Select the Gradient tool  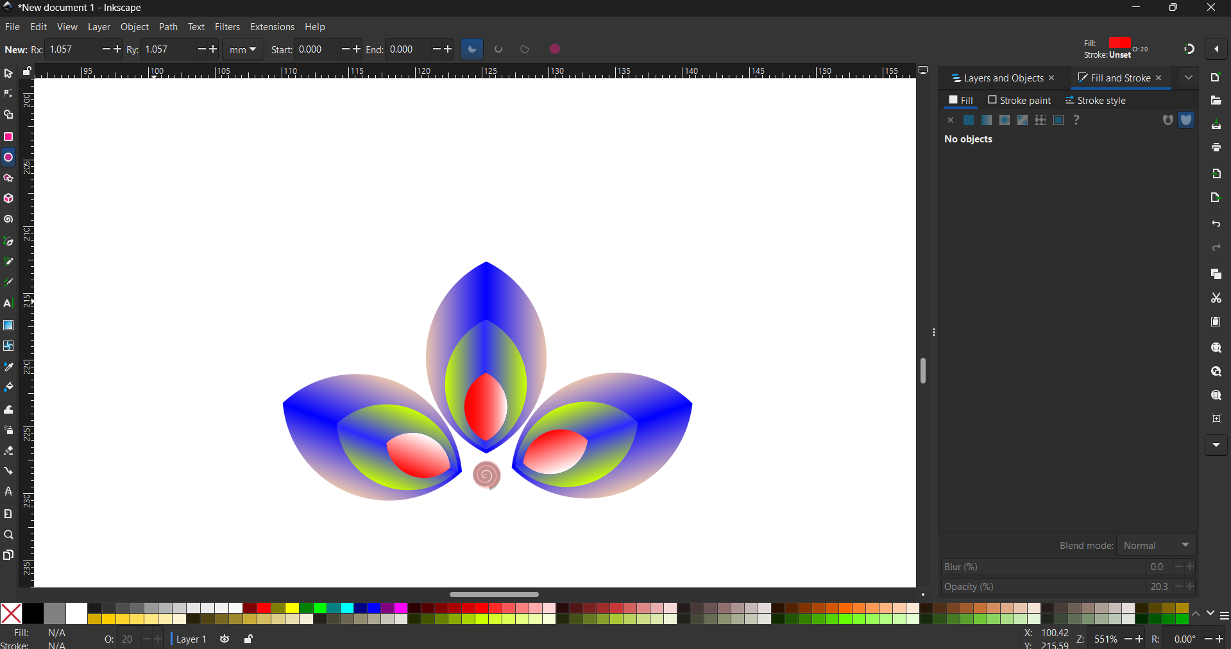8,325
